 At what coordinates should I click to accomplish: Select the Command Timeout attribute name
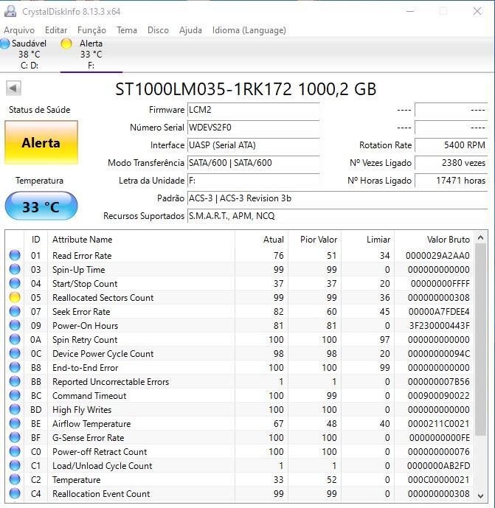tap(89, 396)
